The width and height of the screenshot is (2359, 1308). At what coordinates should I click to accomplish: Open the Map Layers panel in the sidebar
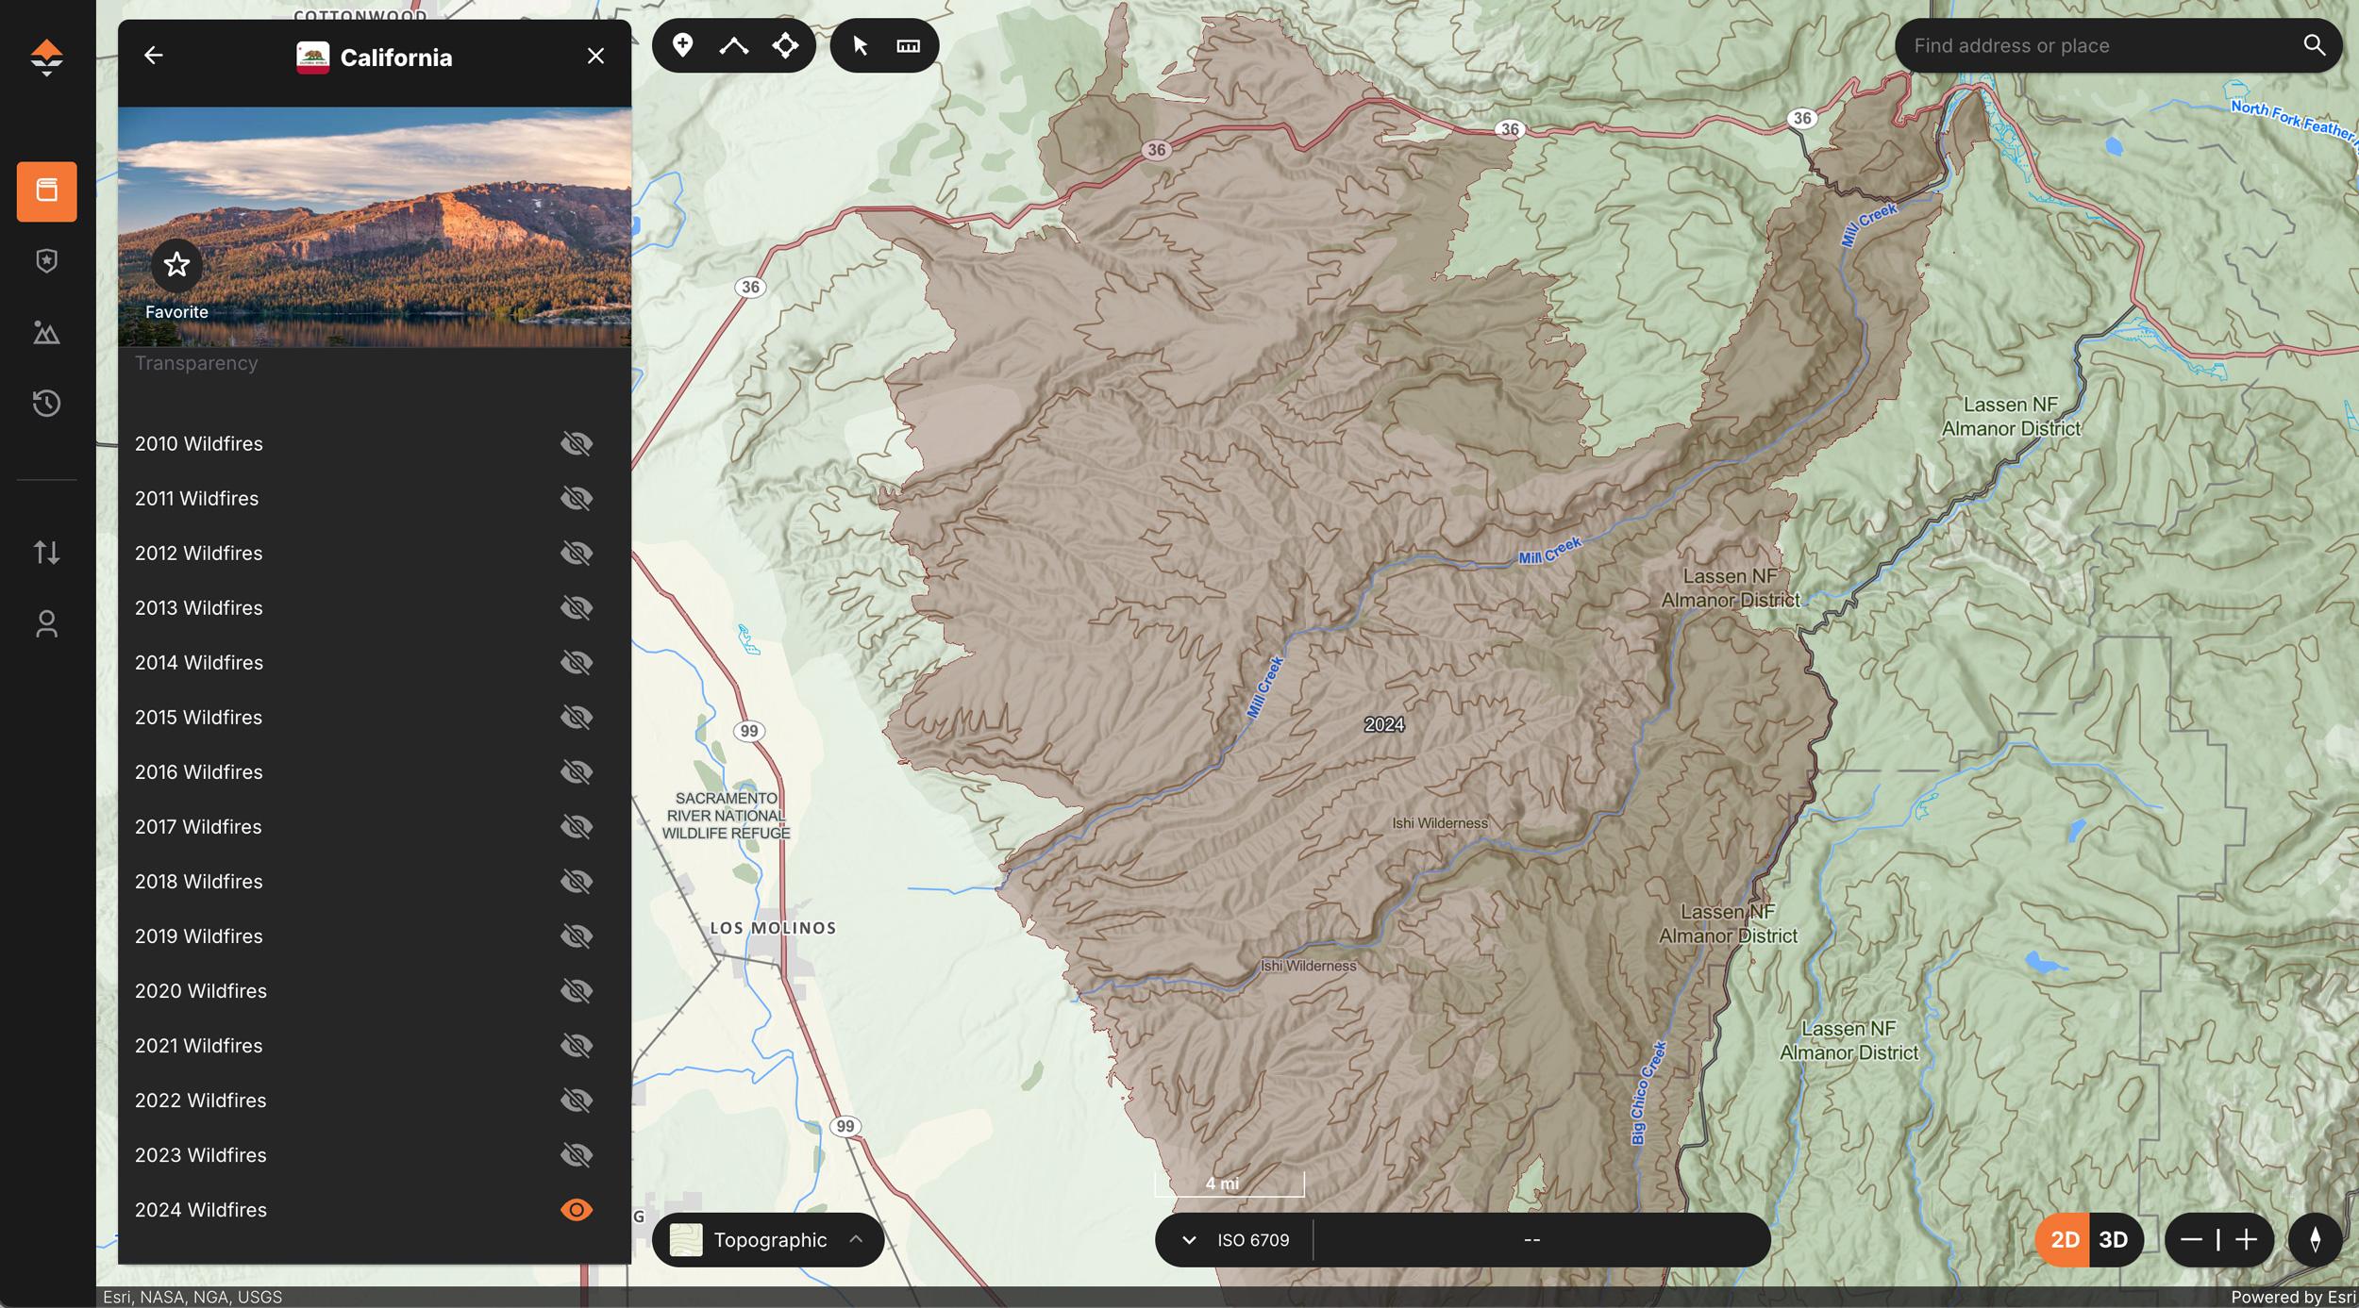[46, 191]
